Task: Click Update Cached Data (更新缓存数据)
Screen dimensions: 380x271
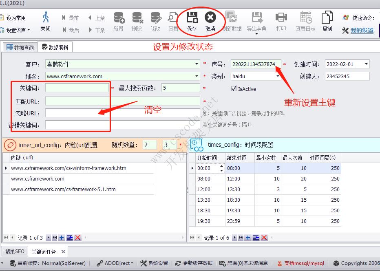Action: 194,263
